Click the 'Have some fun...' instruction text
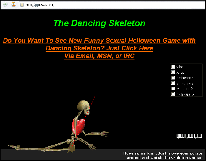The image size is (206, 161). (x=163, y=155)
